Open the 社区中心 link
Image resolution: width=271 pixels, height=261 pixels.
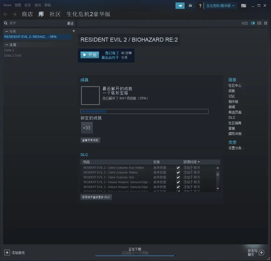(x=235, y=85)
